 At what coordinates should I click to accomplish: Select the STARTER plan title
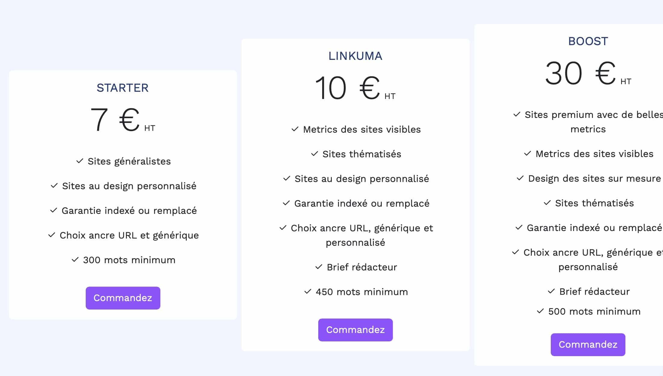[x=122, y=88]
